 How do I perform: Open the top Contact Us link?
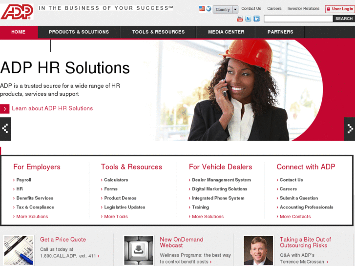pos(251,9)
